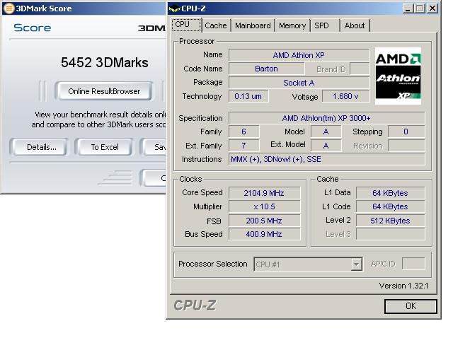Click the Instructions field MMX, 3DNow!, SSE
The image size is (453, 362).
[x=326, y=159]
